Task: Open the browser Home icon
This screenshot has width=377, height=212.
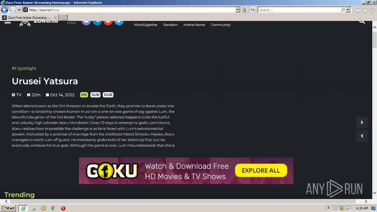Action: (x=358, y=10)
